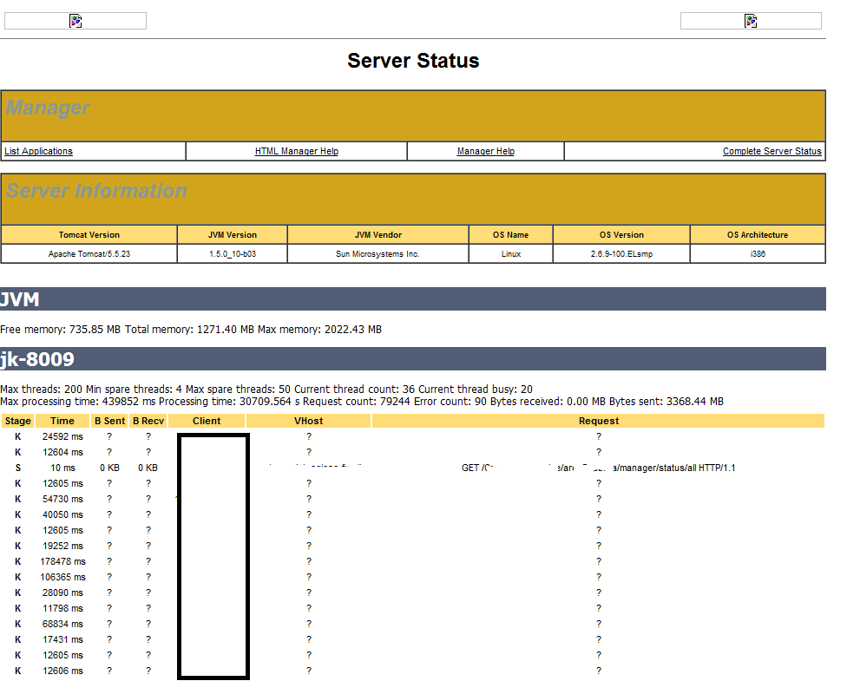Open the List Applications link
This screenshot has height=681, width=847.
pos(38,151)
